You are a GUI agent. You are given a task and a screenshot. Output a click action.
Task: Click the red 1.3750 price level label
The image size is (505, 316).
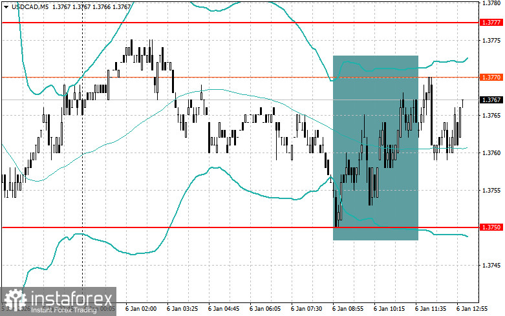coord(491,227)
